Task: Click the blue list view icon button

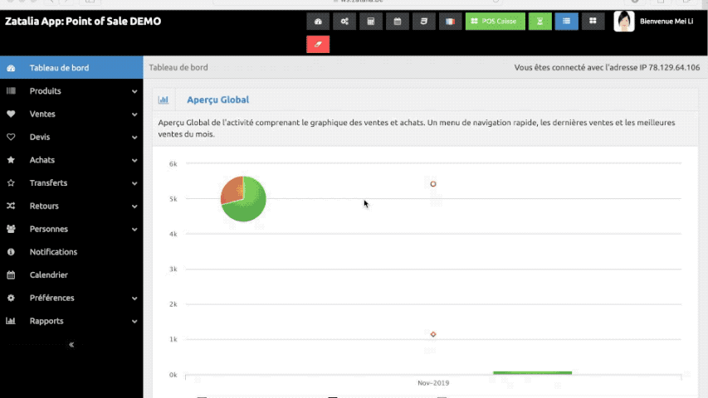Action: click(567, 22)
